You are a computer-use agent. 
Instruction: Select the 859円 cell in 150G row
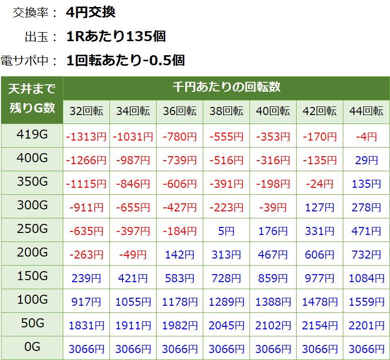273,279
